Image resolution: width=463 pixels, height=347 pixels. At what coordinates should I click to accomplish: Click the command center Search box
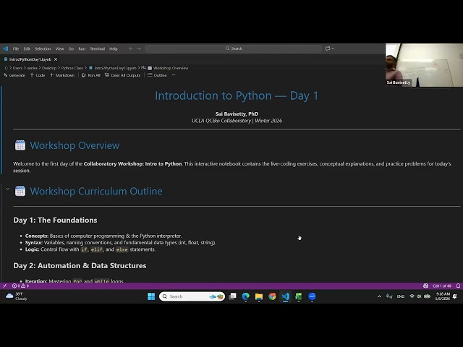(233, 48)
